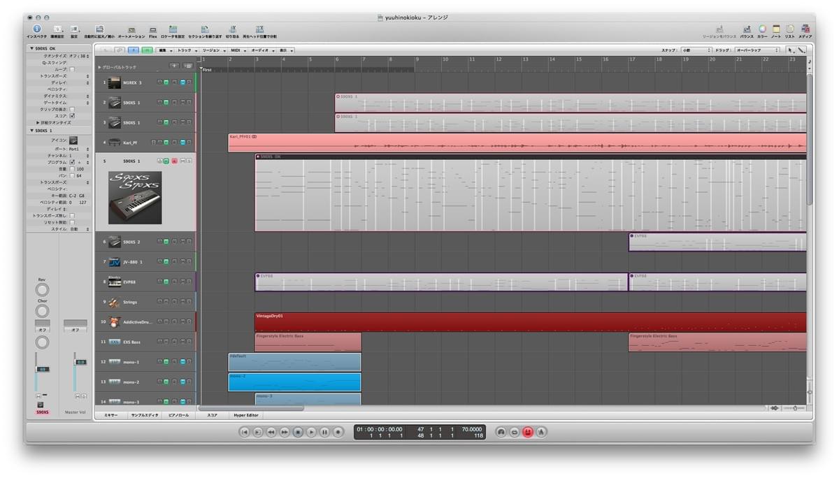Viewport: 839px width, 478px height.
Task: Expand the グローバルトラック global tracks triangle
Action: pyautogui.click(x=99, y=67)
